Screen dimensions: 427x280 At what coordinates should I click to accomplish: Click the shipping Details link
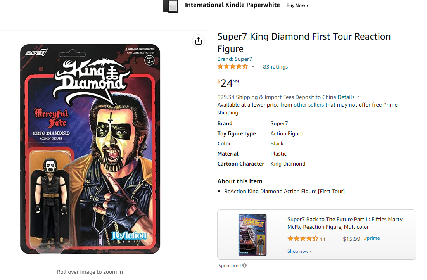tap(346, 97)
